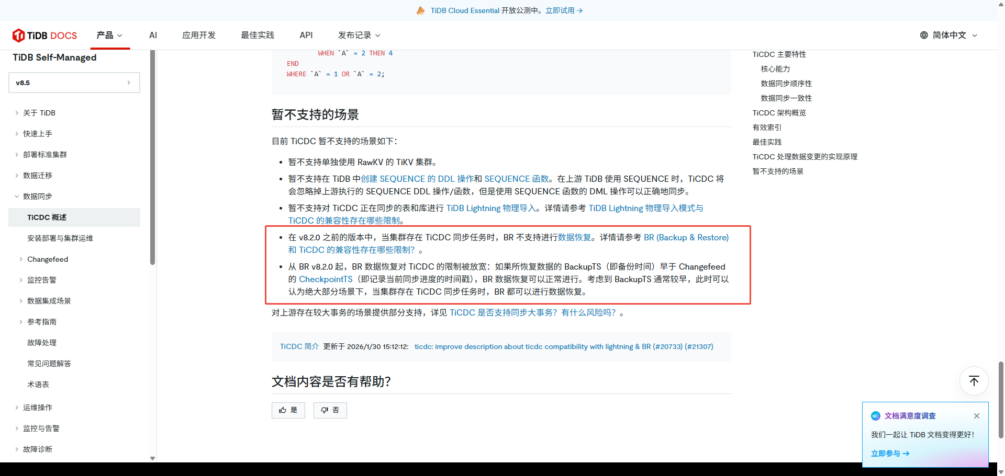Screen dimensions: 1005x476
Task: Open the API nav item
Action: 306,36
